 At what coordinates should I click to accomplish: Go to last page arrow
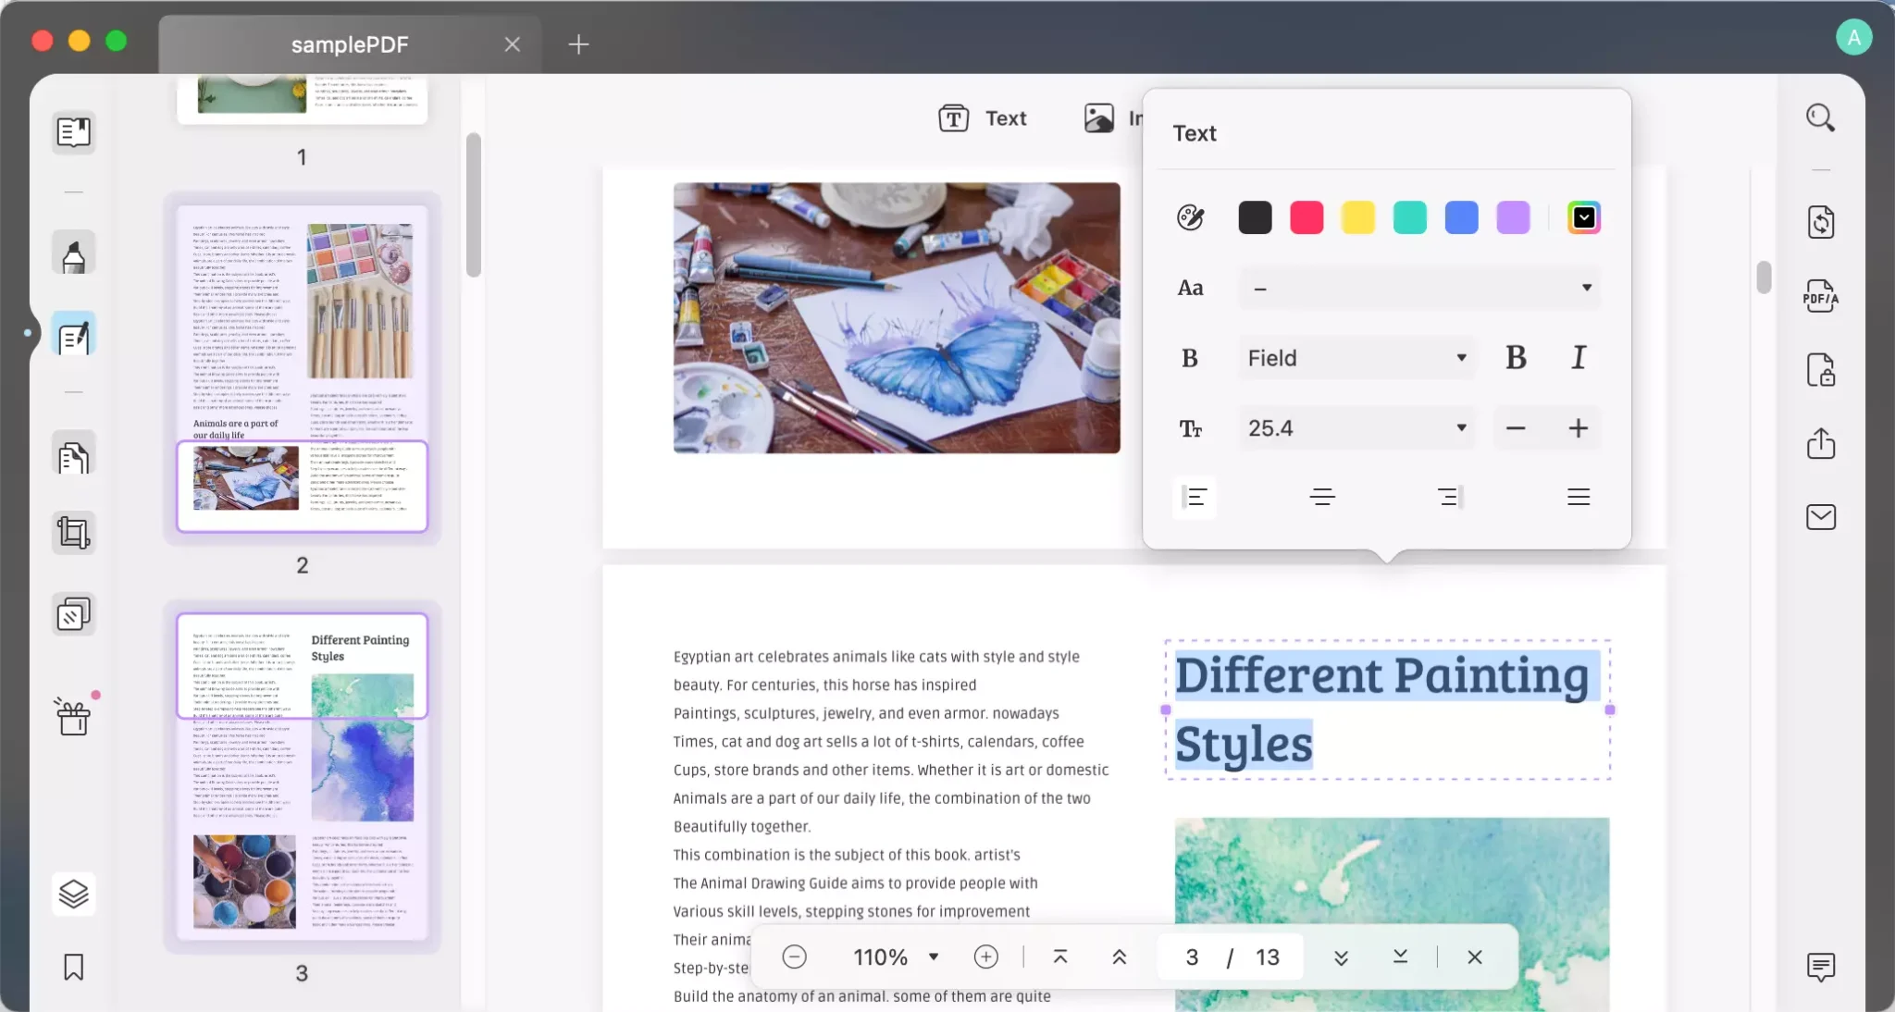1400,956
